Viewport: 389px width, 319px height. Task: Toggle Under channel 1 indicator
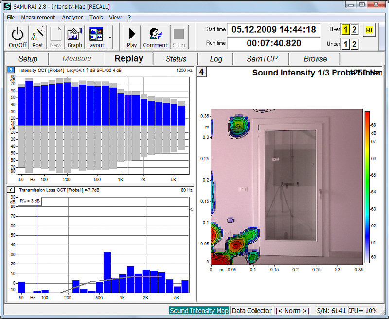coord(345,44)
